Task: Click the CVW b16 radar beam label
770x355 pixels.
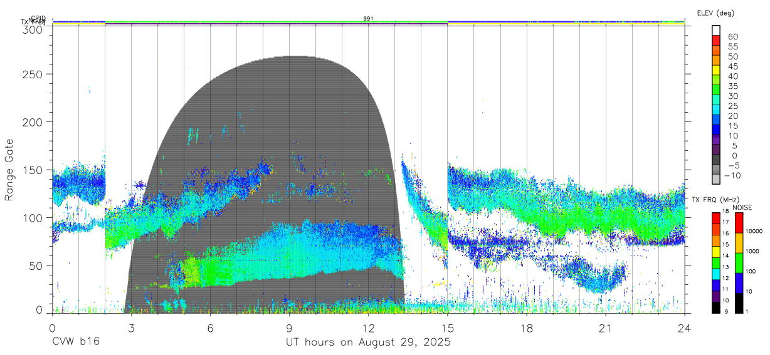Action: click(x=76, y=342)
